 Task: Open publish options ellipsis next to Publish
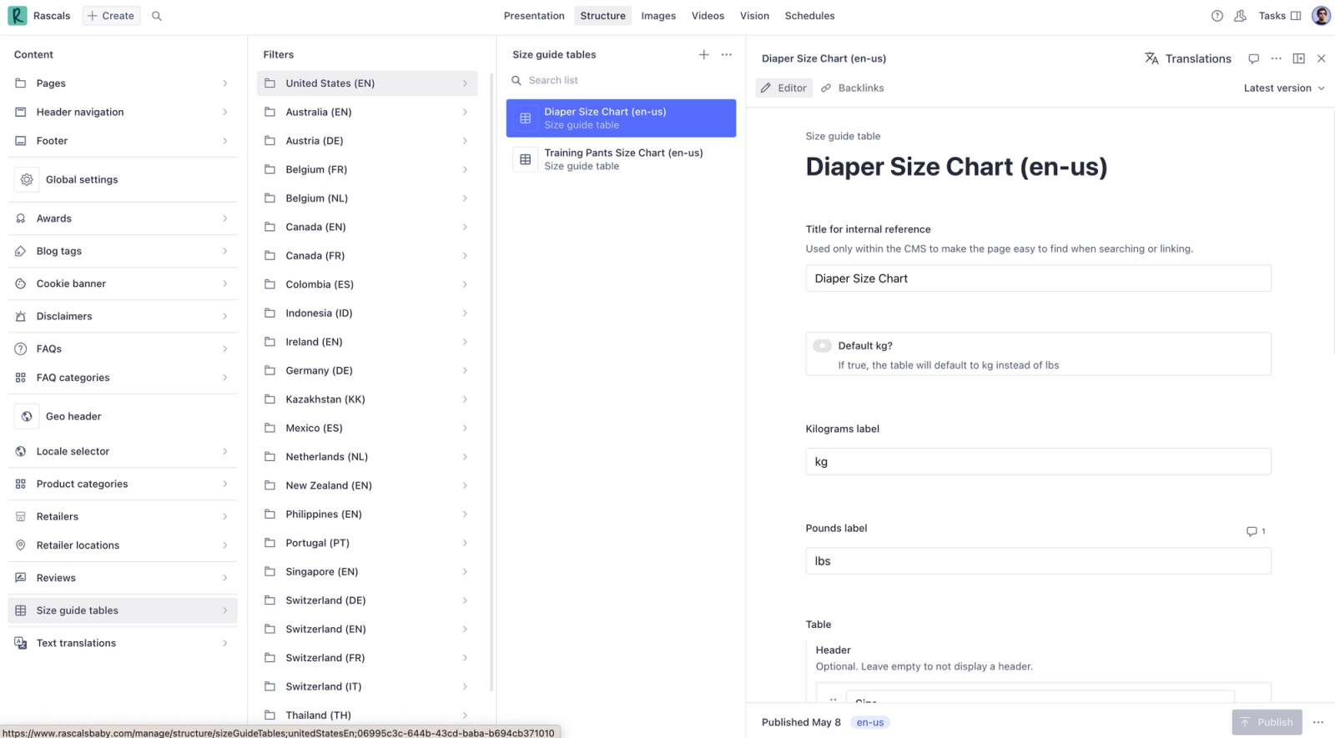tap(1318, 722)
